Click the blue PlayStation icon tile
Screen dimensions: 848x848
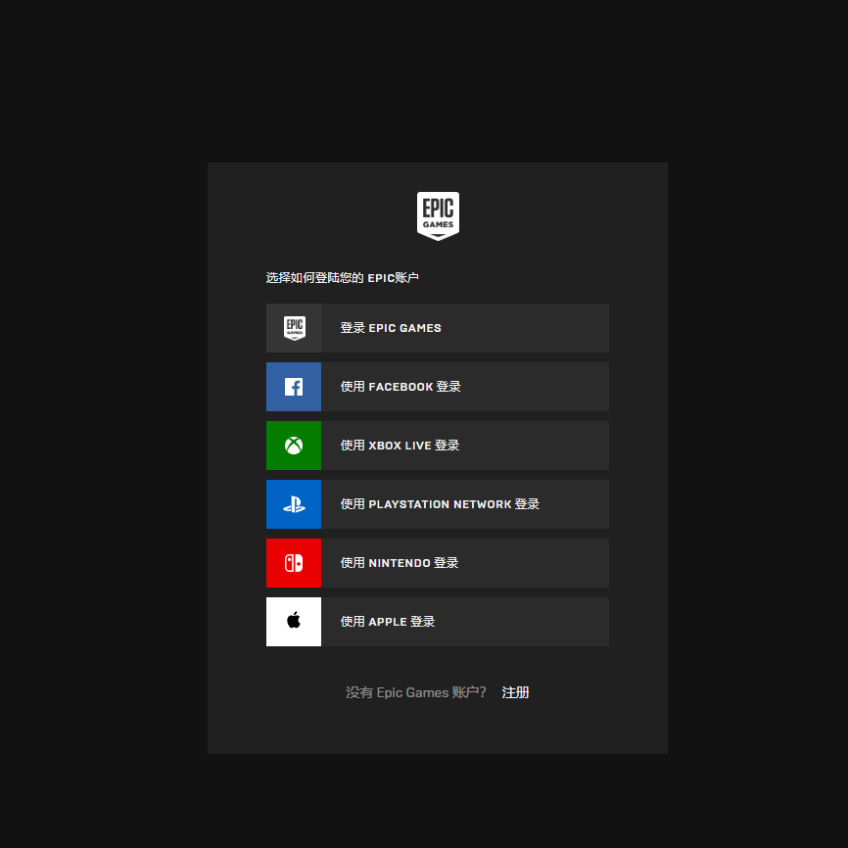pyautogui.click(x=294, y=504)
